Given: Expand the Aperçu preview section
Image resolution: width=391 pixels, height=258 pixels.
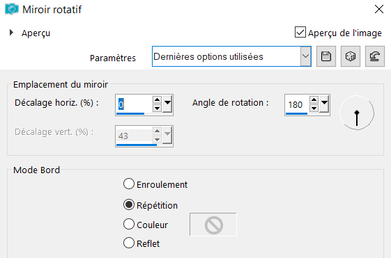Looking at the screenshot, I should pyautogui.click(x=11, y=33).
